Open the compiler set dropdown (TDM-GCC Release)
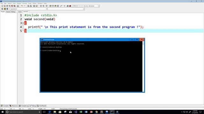 tap(86, 6)
